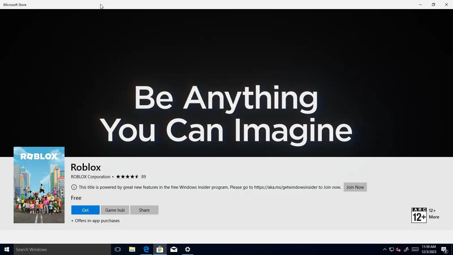This screenshot has width=453, height=255.
Task: Open the Roblox cover art thumbnail
Action: coord(39,185)
